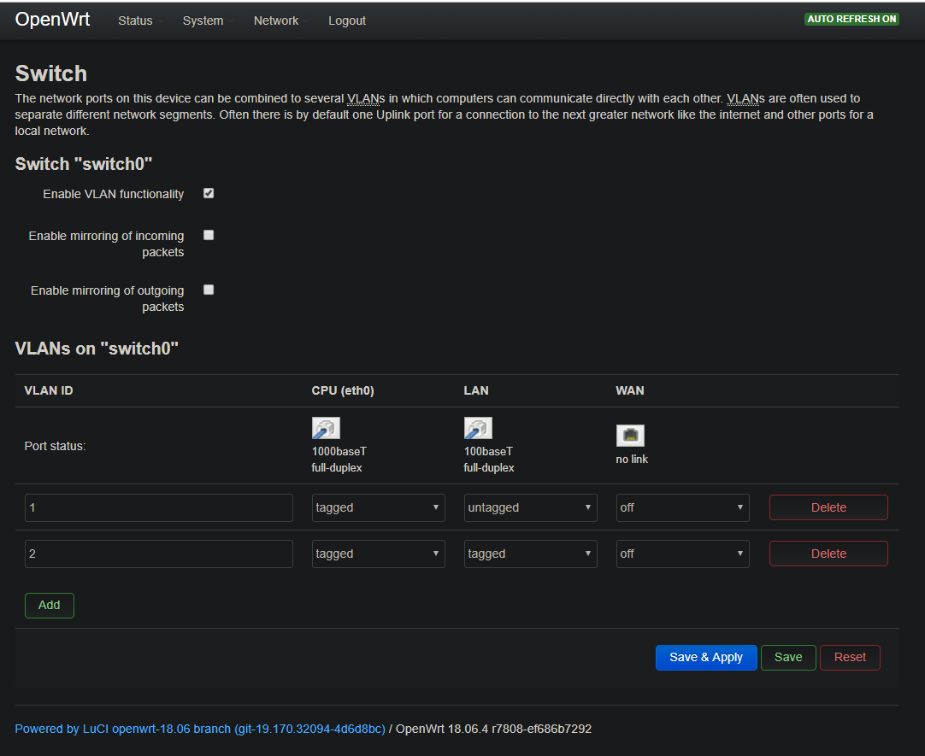
Task: Click the LAN port status icon
Action: click(x=478, y=428)
